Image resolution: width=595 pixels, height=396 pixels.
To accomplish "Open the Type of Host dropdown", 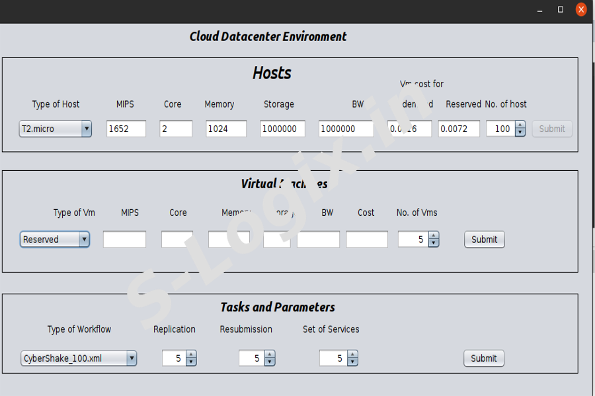I will [55, 129].
